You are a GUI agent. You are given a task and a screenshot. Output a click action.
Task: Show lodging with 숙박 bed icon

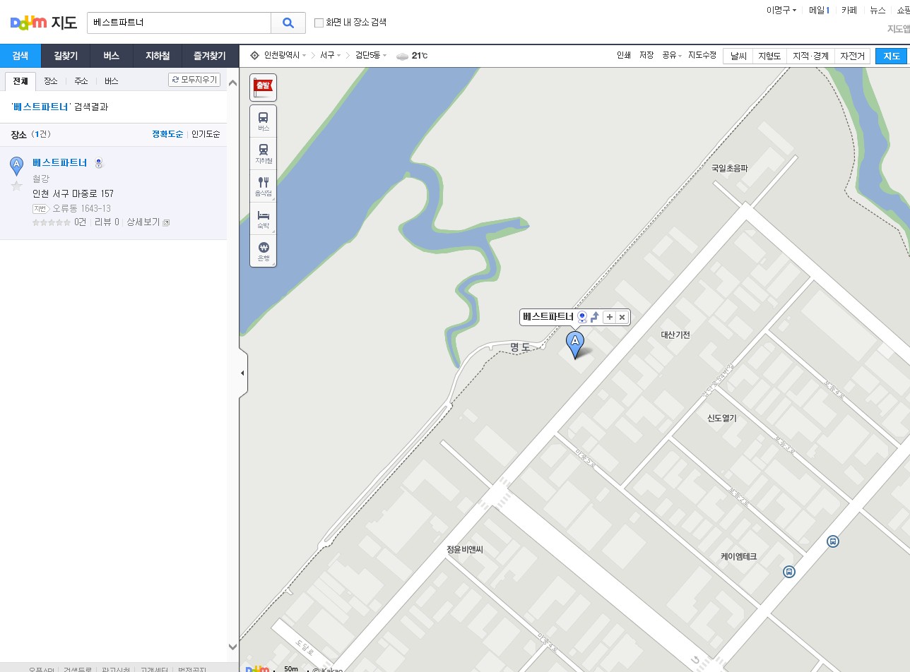(x=263, y=218)
